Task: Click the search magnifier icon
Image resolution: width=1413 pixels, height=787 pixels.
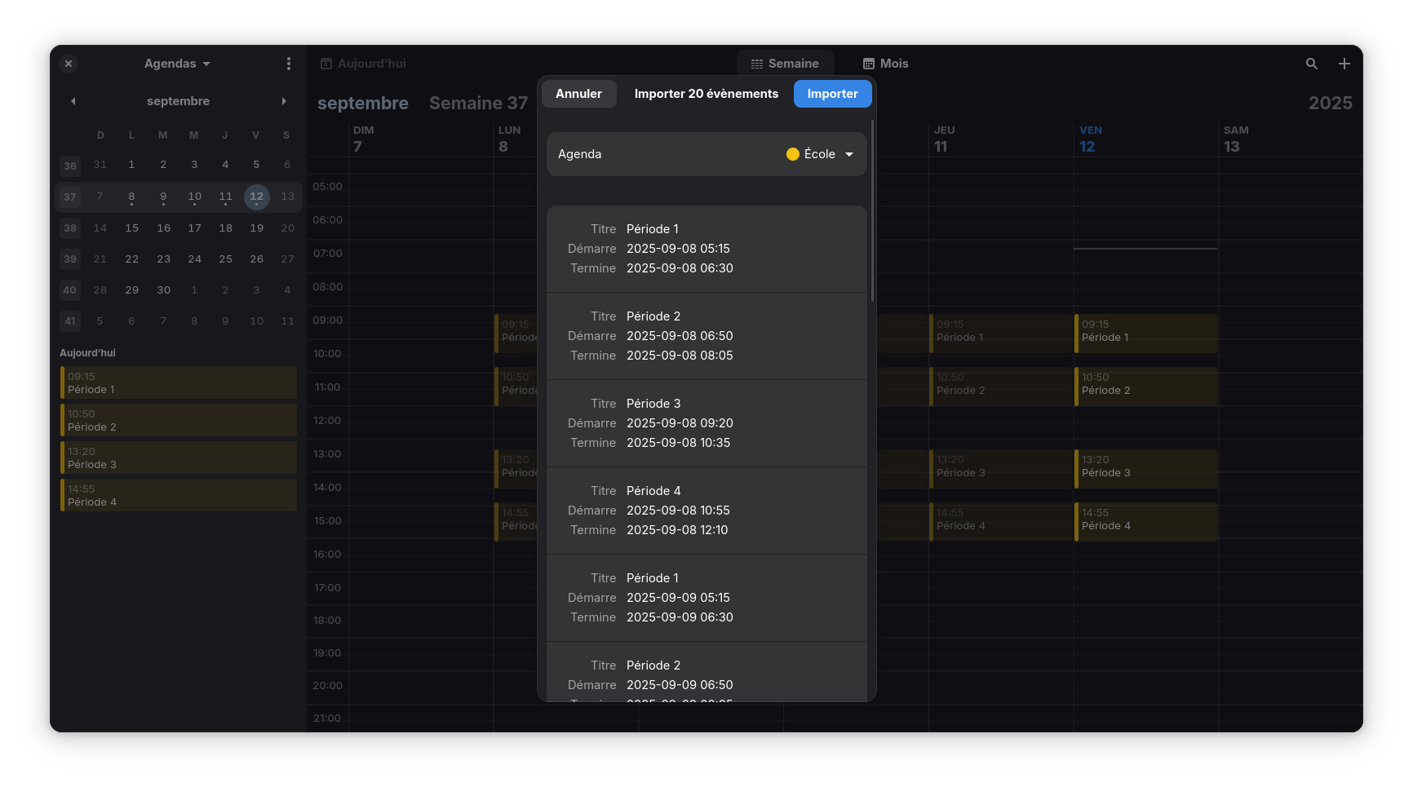Action: (1311, 64)
